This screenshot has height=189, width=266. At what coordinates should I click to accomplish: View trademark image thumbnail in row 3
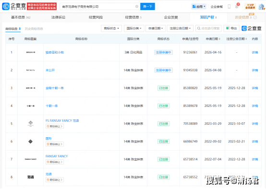point(31,88)
